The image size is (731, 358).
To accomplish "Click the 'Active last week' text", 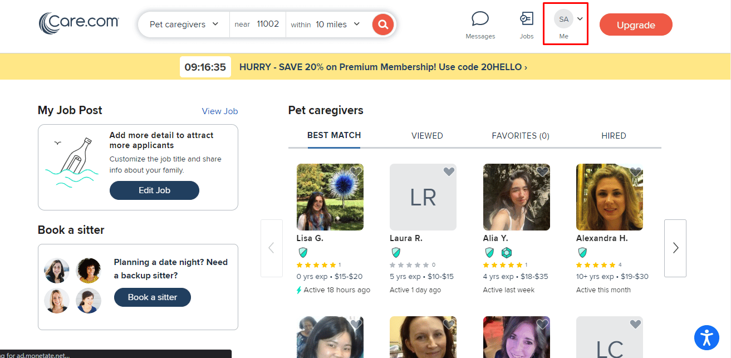I will click(x=509, y=290).
